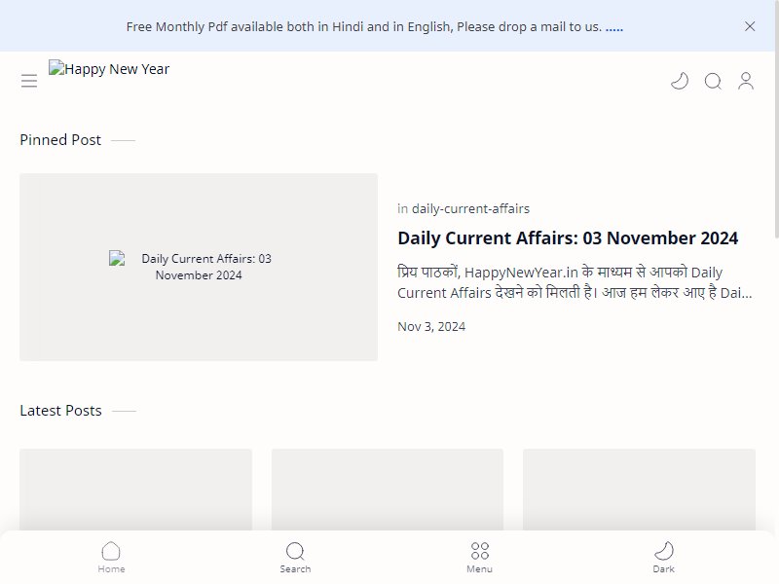Dismiss the Free Monthly Pdf banner
This screenshot has width=779, height=584.
coord(750,26)
